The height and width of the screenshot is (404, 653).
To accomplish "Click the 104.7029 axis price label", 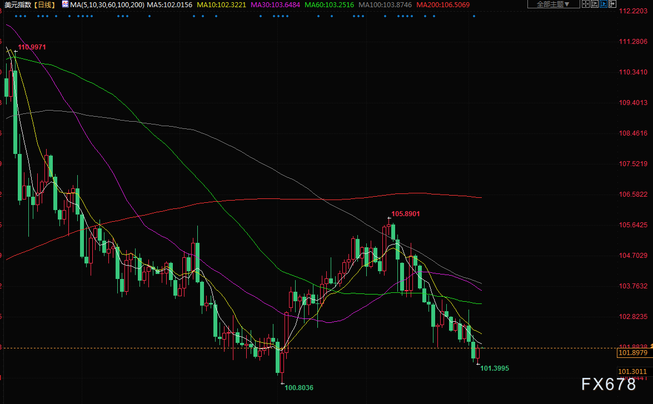I will pos(634,255).
